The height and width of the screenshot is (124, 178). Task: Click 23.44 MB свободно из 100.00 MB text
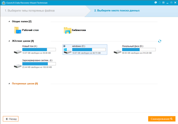point(37,67)
